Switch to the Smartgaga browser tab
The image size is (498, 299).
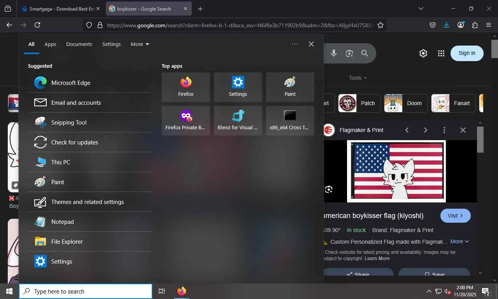pos(61,9)
